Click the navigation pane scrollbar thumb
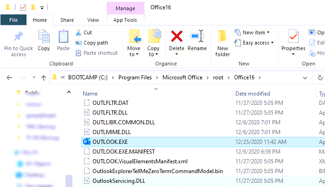The width and height of the screenshot is (325, 187). tap(69, 181)
